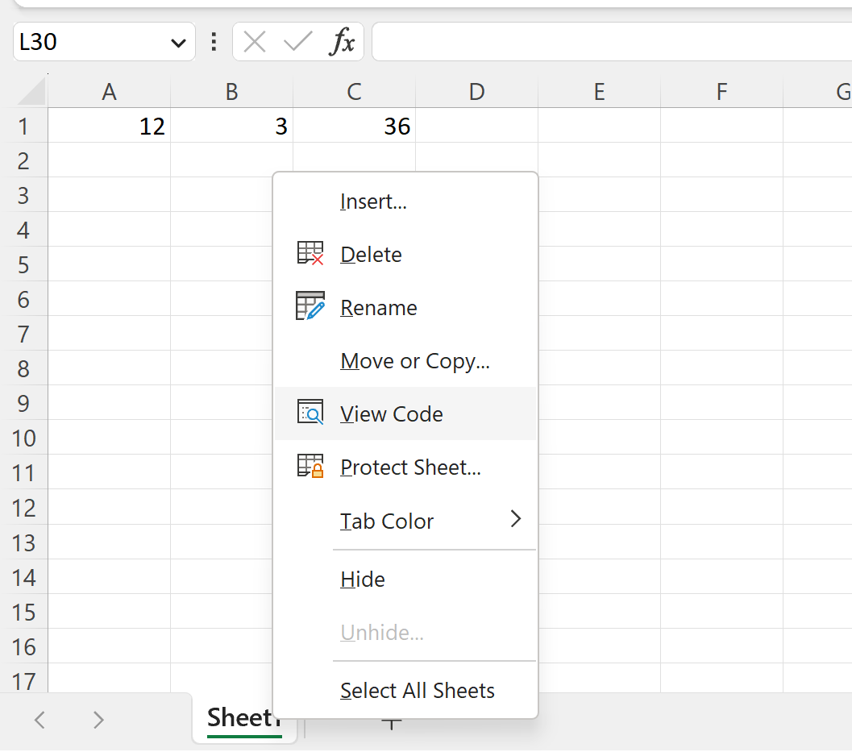Image resolution: width=852 pixels, height=752 pixels.
Task: Select cell C1 containing 36
Action: point(354,126)
